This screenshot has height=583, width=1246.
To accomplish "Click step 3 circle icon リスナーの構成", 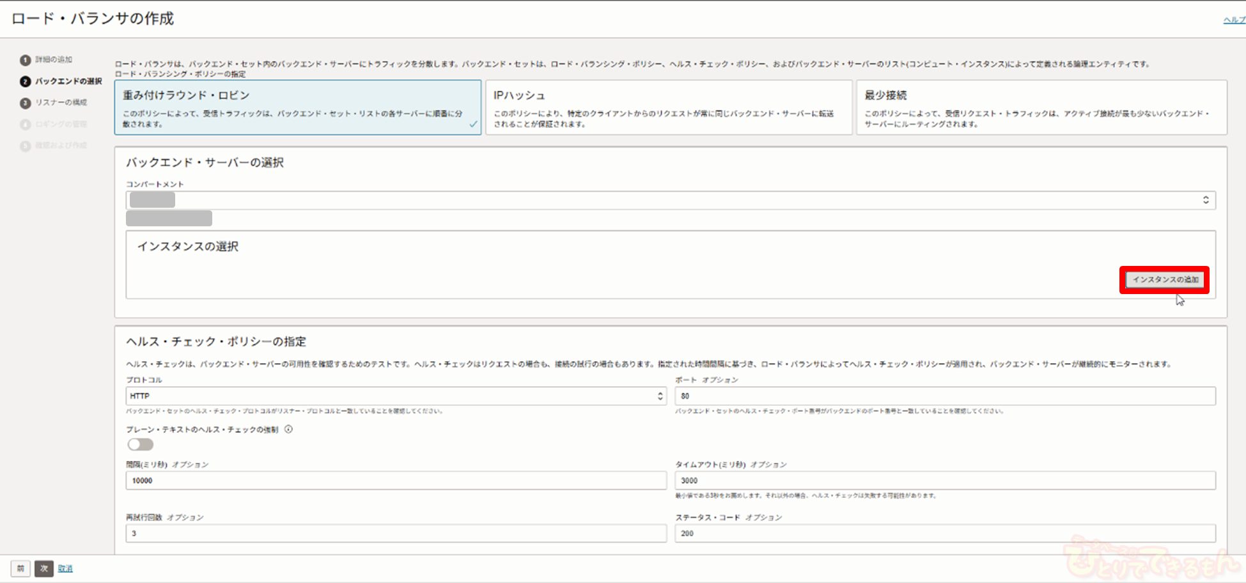I will coord(25,103).
